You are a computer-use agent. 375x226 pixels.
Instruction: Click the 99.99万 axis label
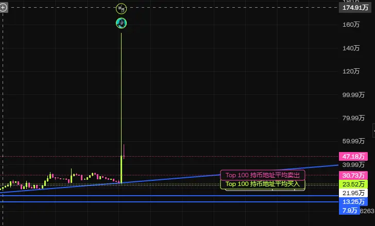pos(353,95)
